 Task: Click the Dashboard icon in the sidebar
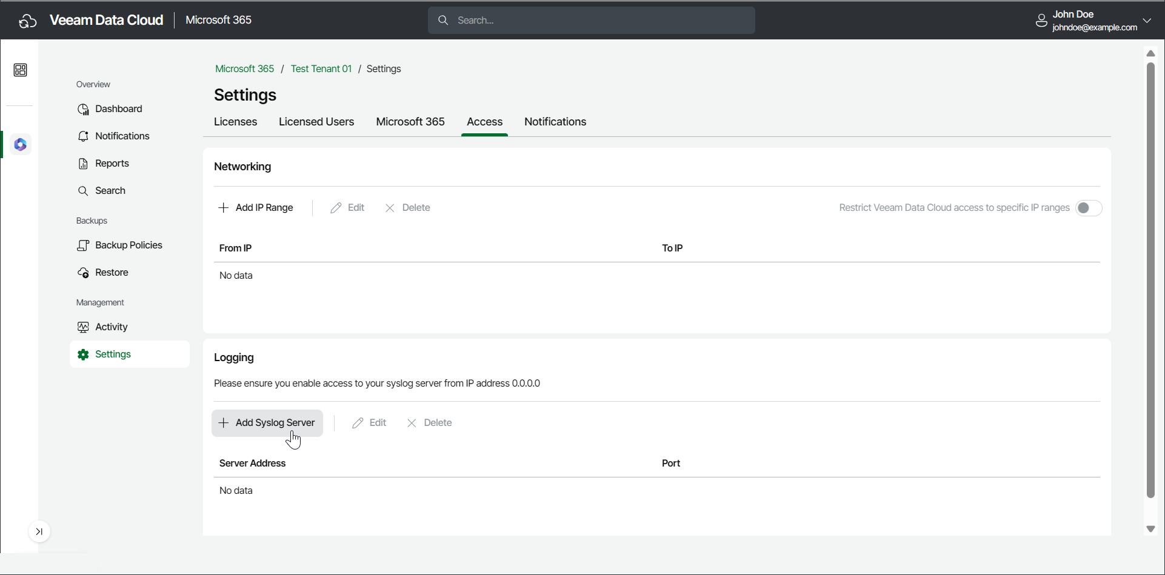click(x=84, y=109)
